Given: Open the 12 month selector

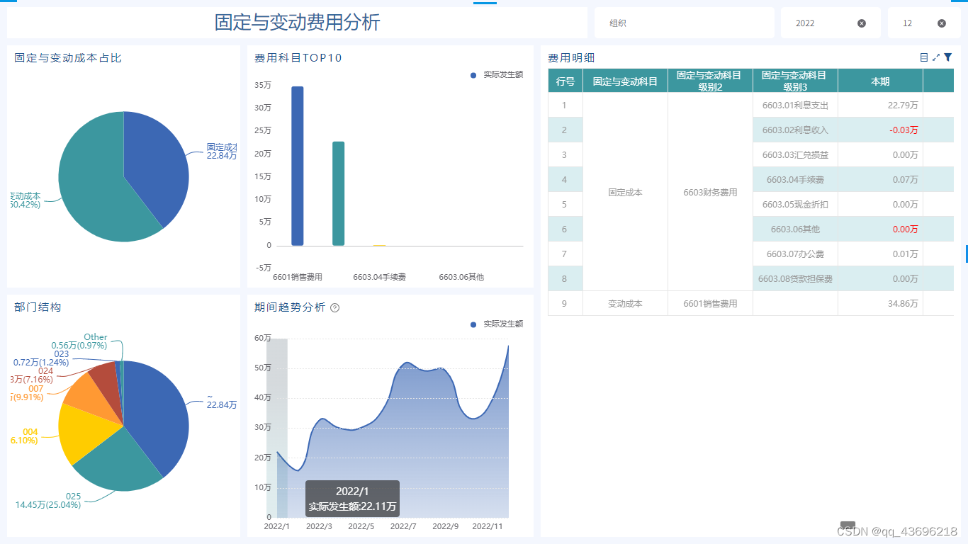Looking at the screenshot, I should 924,23.
